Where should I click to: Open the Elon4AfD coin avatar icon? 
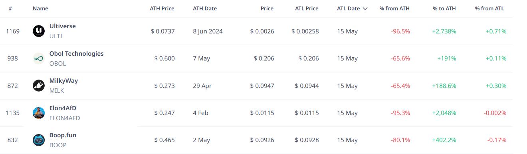pos(39,113)
